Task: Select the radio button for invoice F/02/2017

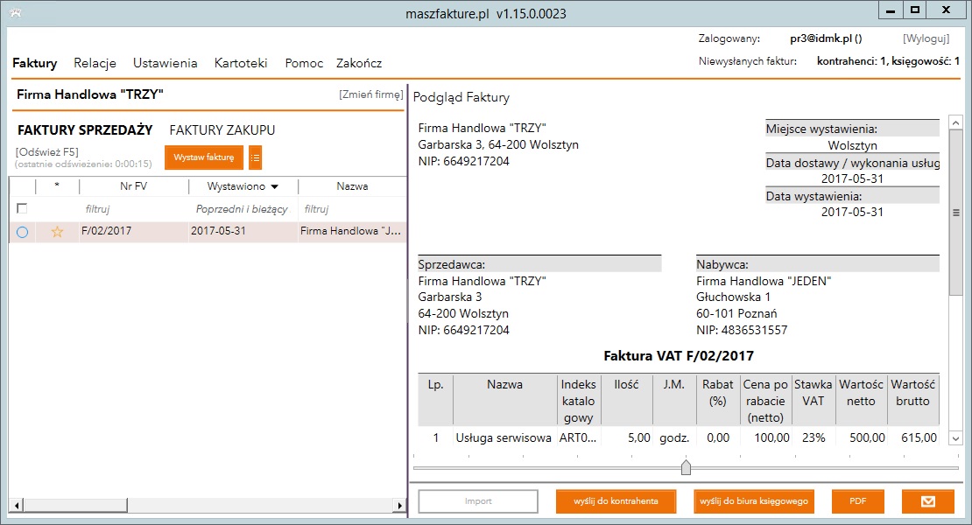Action: click(x=22, y=232)
